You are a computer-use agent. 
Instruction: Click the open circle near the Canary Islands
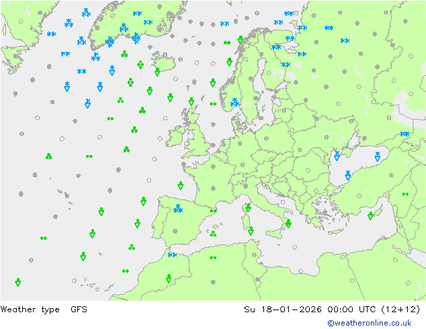point(74,281)
